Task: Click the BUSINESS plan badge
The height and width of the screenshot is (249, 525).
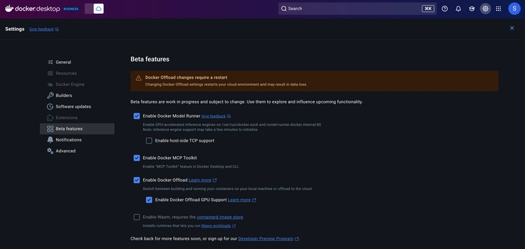Action: coord(71,9)
